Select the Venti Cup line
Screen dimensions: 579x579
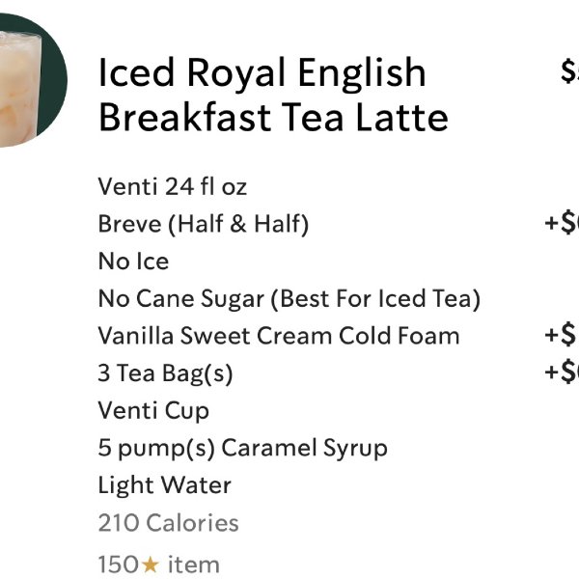pos(153,411)
